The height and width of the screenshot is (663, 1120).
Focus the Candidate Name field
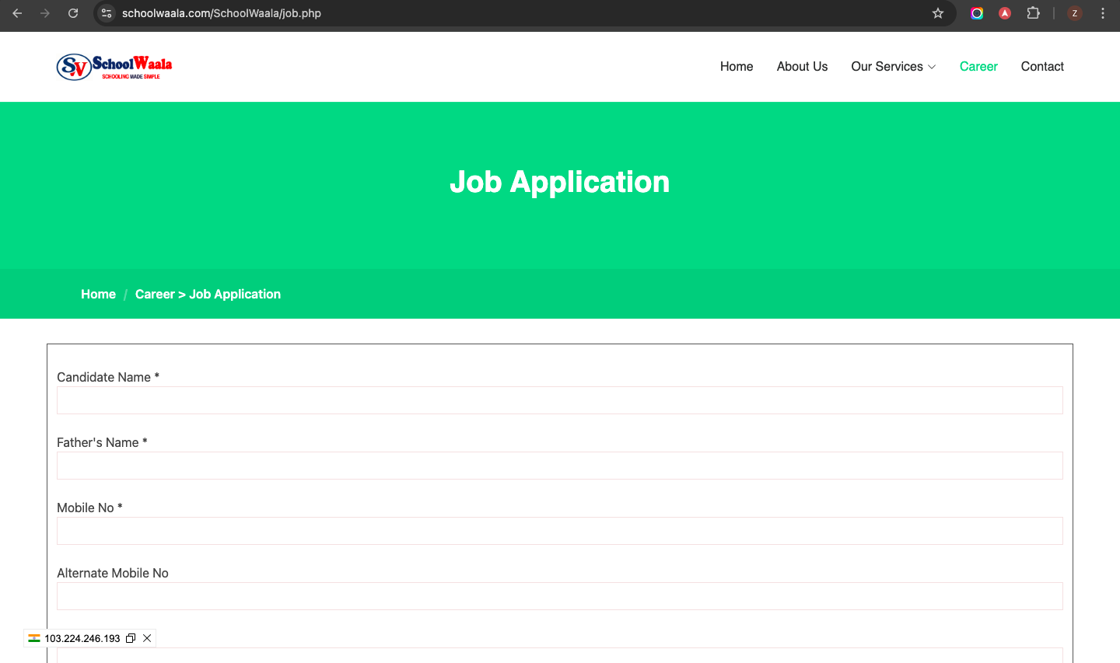pyautogui.click(x=559, y=400)
